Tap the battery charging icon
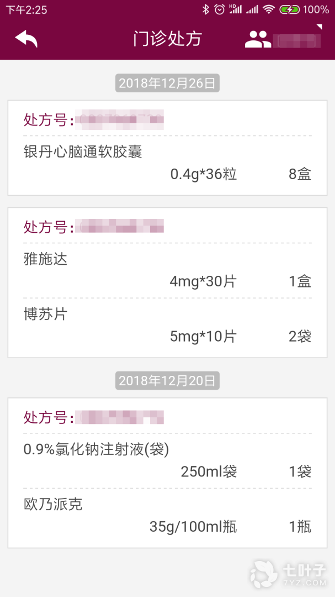 (289, 9)
